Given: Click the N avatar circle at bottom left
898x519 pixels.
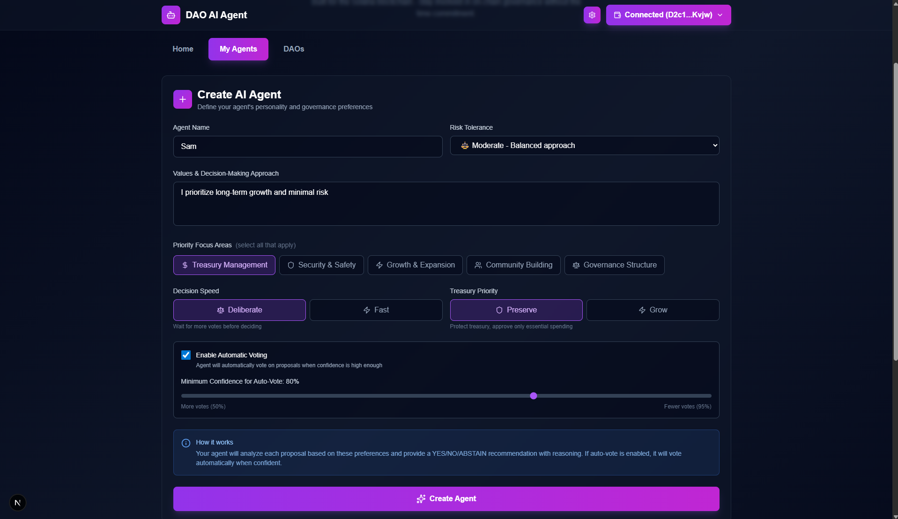Looking at the screenshot, I should click(x=17, y=502).
